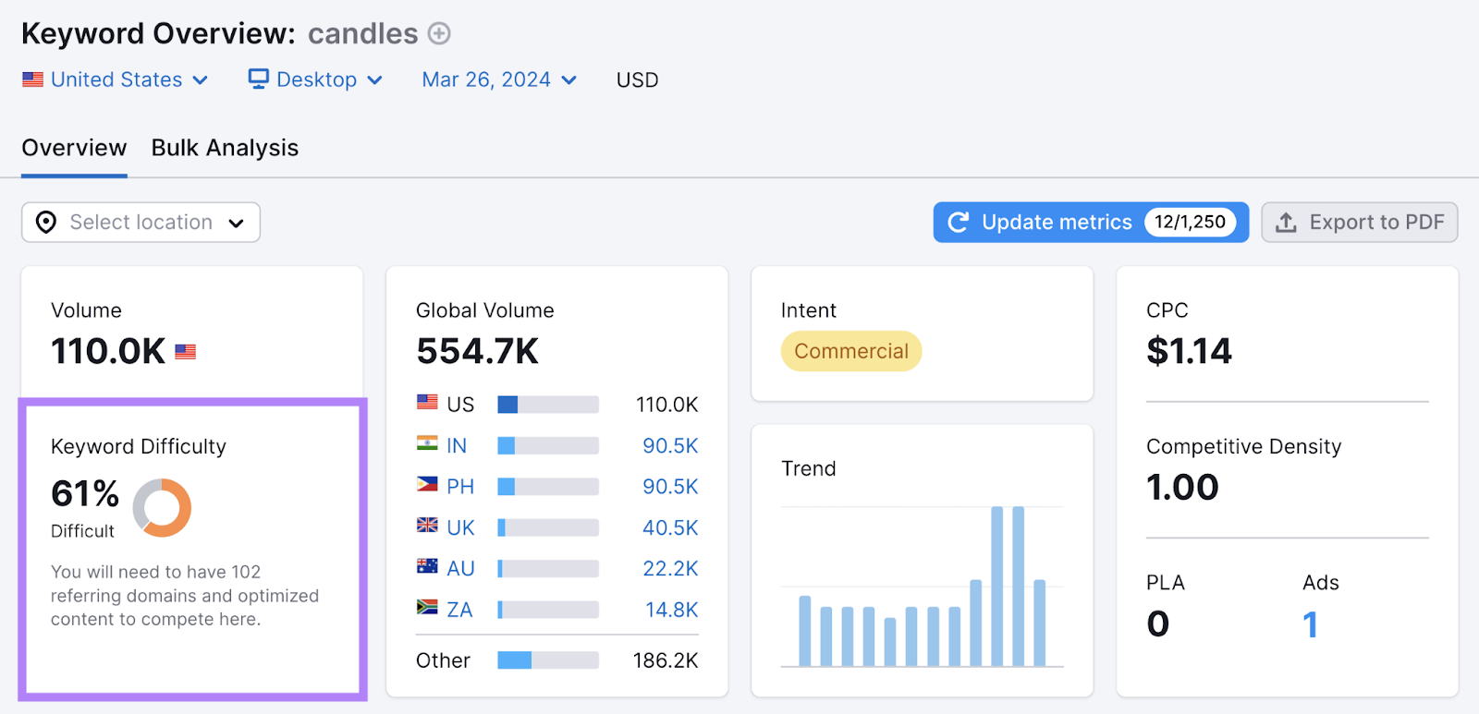Click the location pin icon

pyautogui.click(x=46, y=223)
